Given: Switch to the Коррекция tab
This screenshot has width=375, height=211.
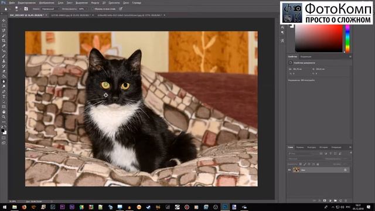Looking at the screenshot, I should pos(306,57).
